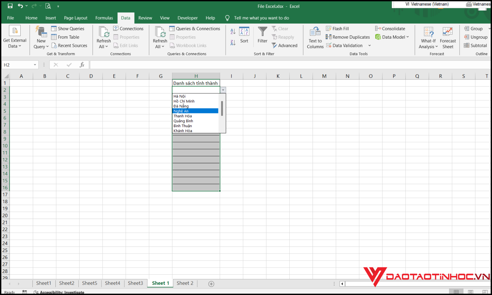The height and width of the screenshot is (295, 492).
Task: Add a new worksheet with plus button
Action: pyautogui.click(x=211, y=284)
